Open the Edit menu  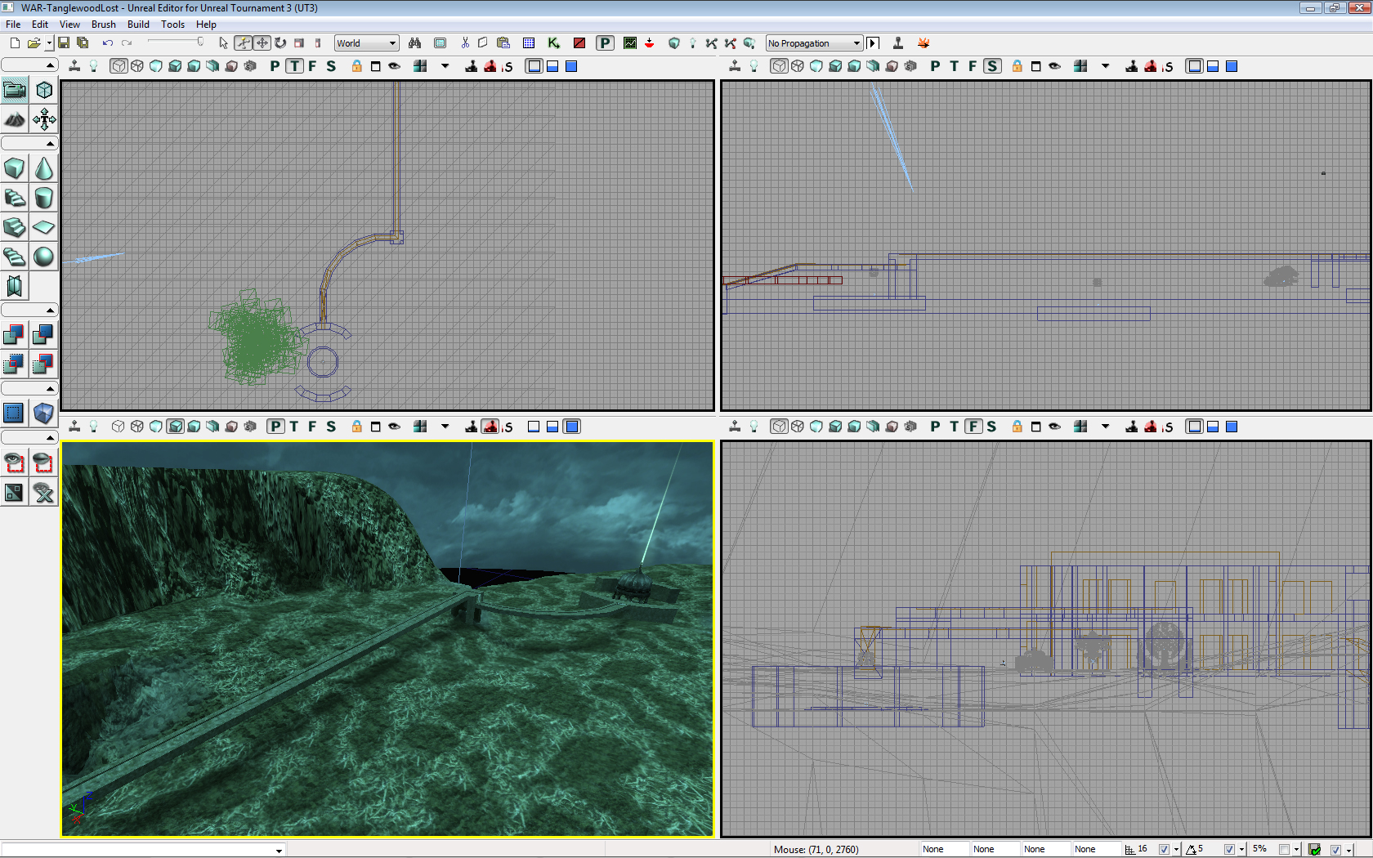40,25
